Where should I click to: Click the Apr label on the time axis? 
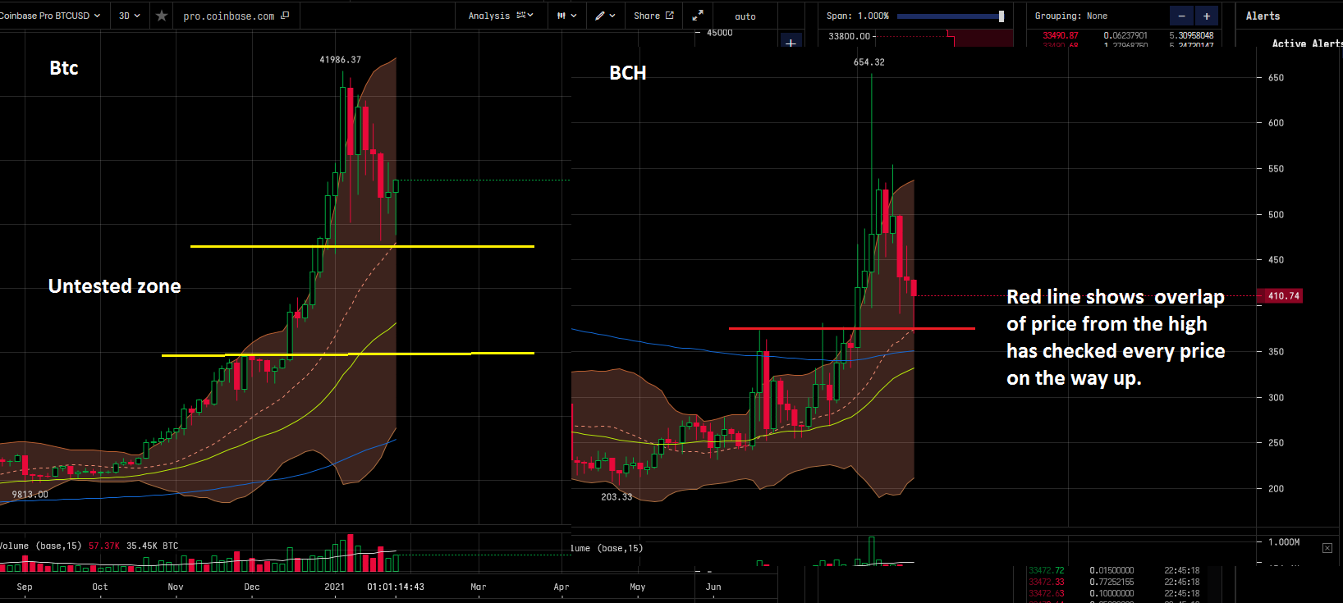[561, 587]
